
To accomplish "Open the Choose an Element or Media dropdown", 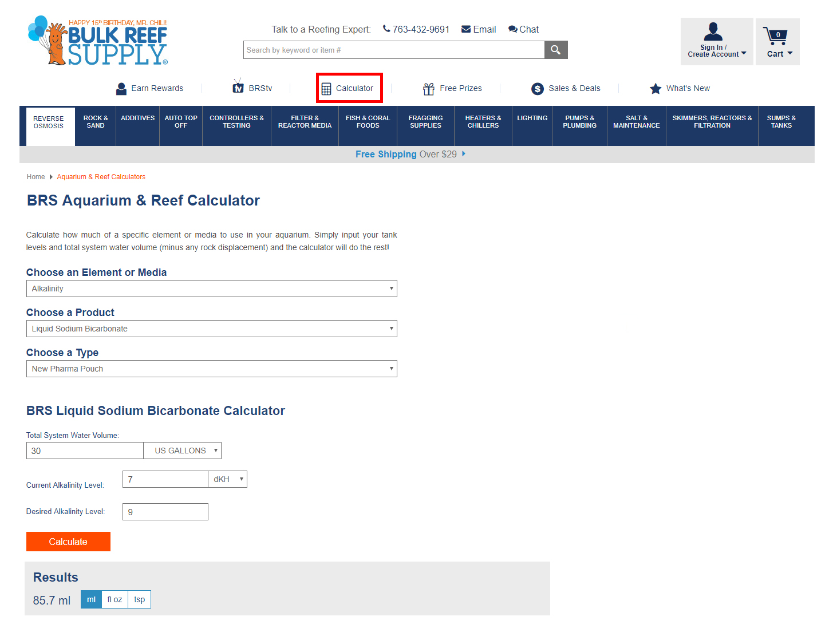I will point(212,289).
